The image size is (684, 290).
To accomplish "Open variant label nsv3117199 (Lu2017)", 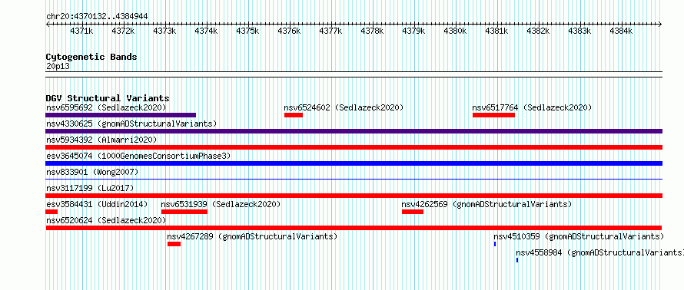I will (x=90, y=188).
